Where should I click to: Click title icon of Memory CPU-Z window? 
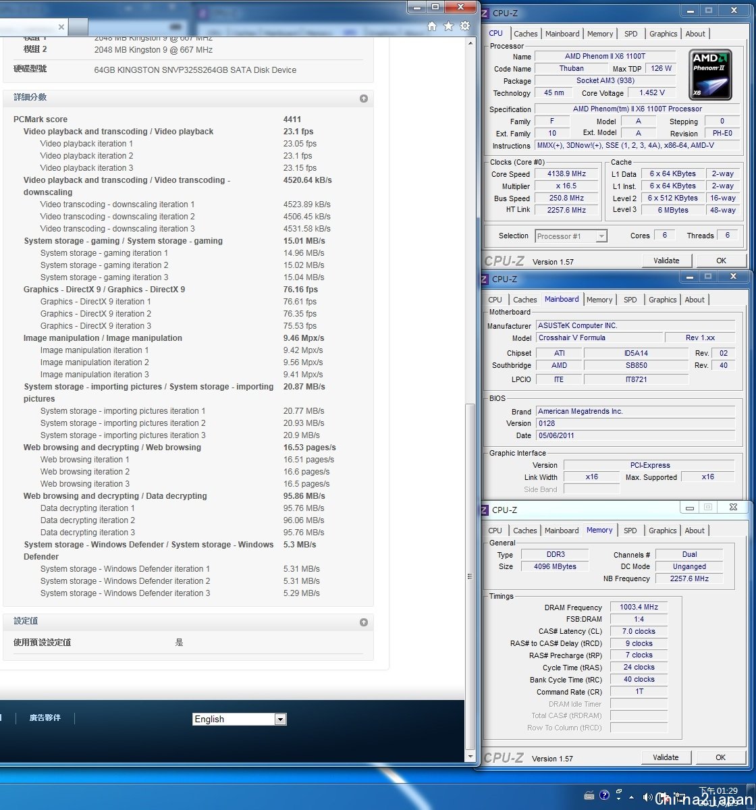(x=485, y=510)
